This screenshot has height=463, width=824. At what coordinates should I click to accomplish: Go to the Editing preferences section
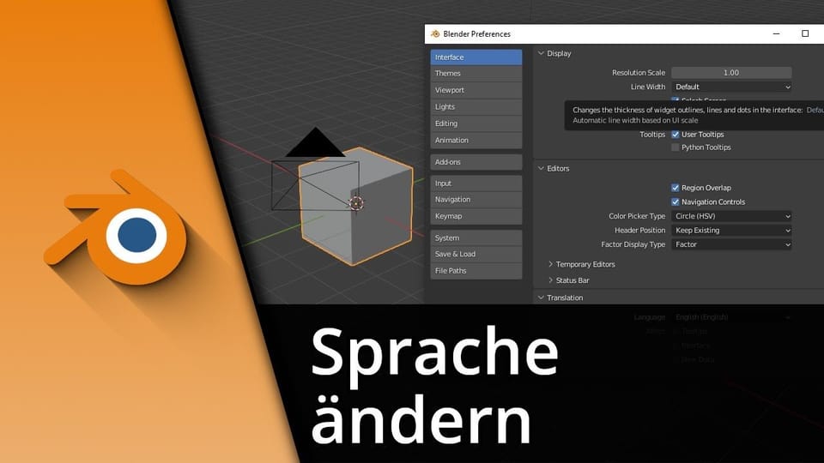pyautogui.click(x=476, y=123)
